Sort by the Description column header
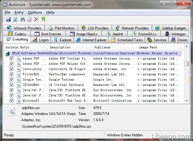193x141 pixels. (x=70, y=47)
